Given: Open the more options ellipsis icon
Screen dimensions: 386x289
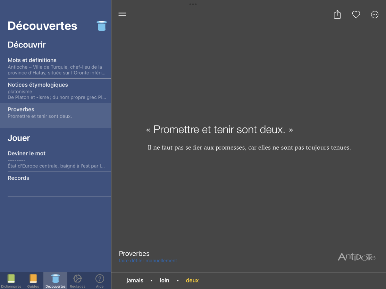Looking at the screenshot, I should click(375, 15).
